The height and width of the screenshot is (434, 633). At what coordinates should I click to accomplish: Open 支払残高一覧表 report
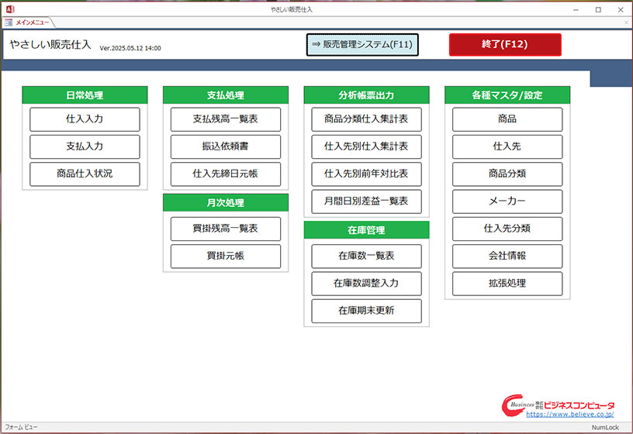225,119
